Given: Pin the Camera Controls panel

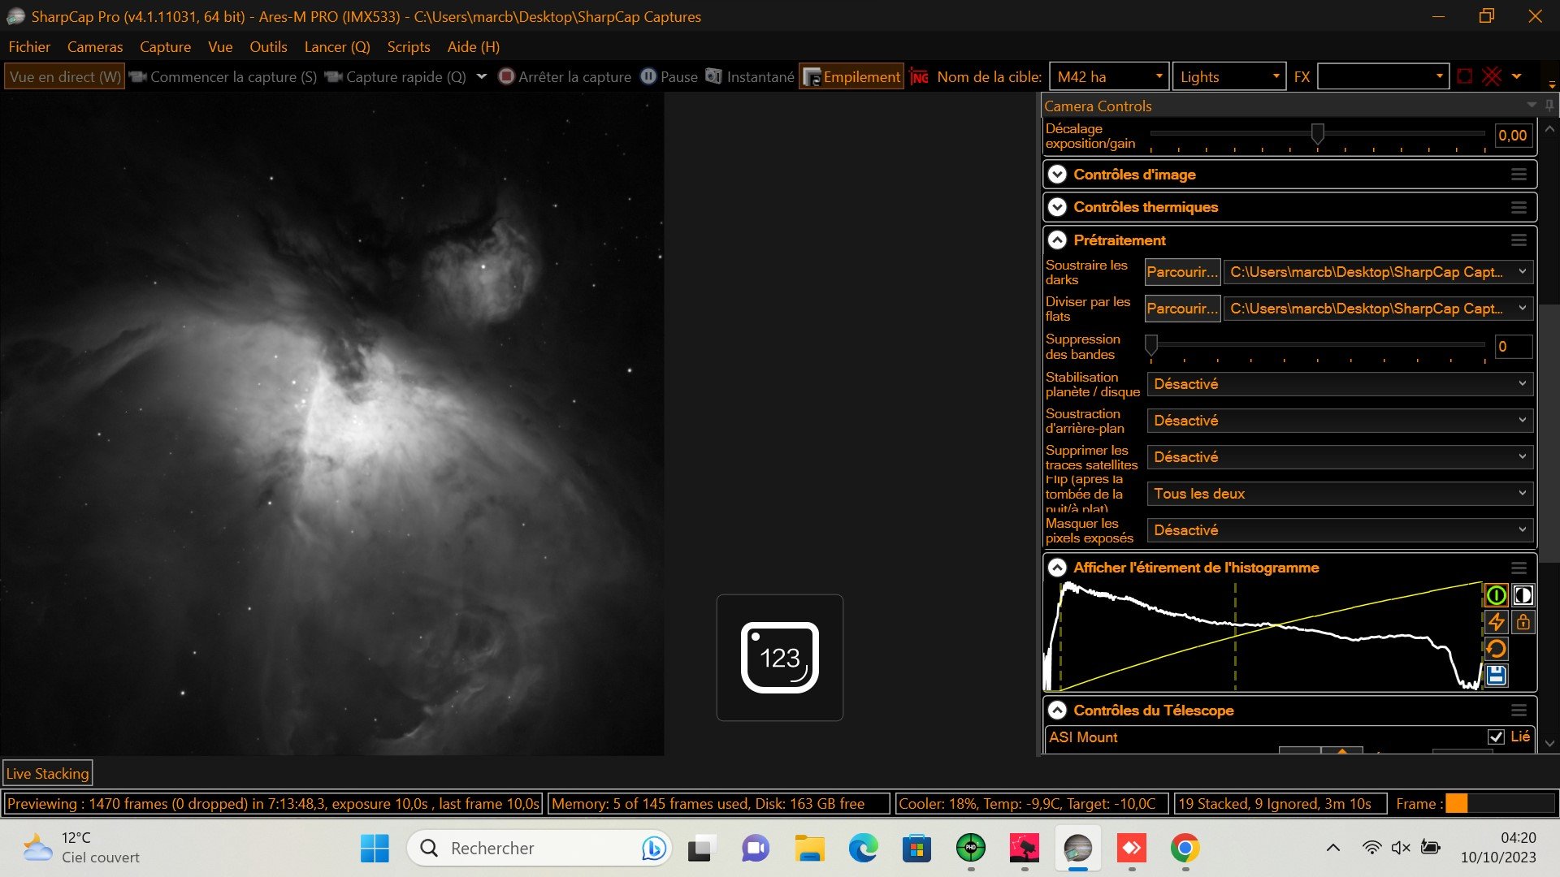Looking at the screenshot, I should pyautogui.click(x=1549, y=106).
